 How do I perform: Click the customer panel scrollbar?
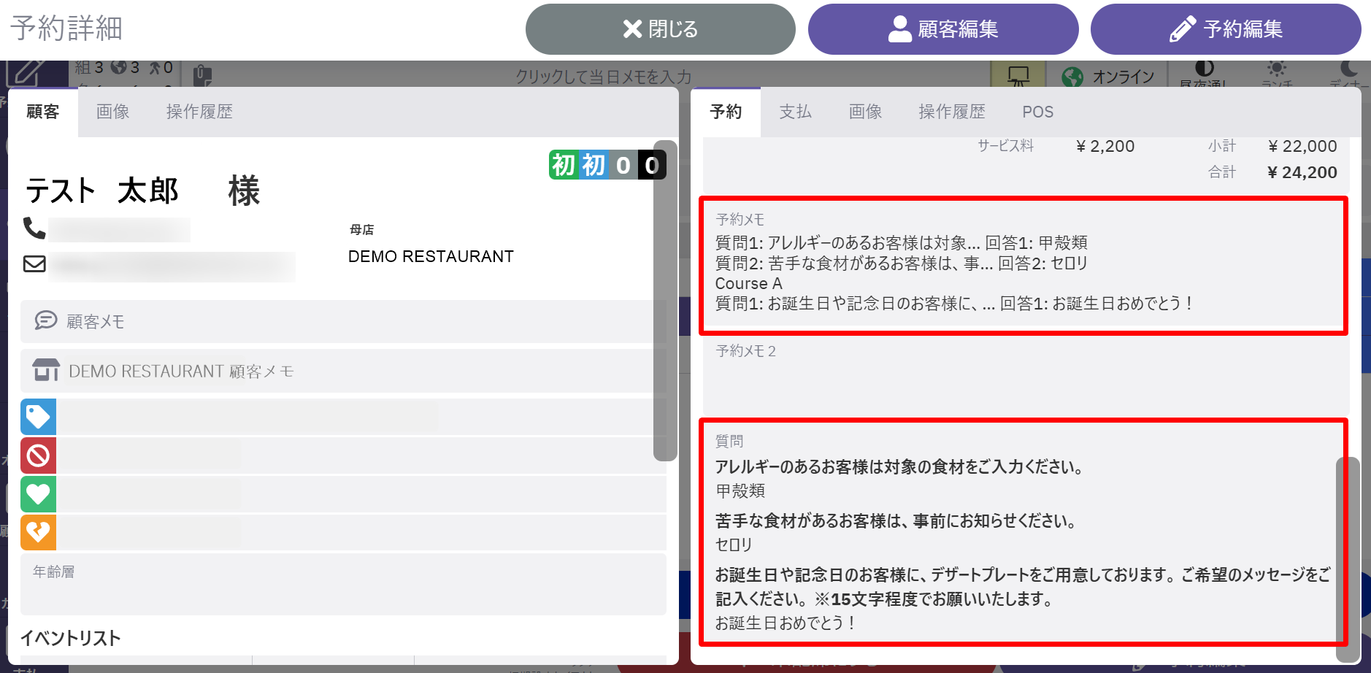click(x=665, y=301)
